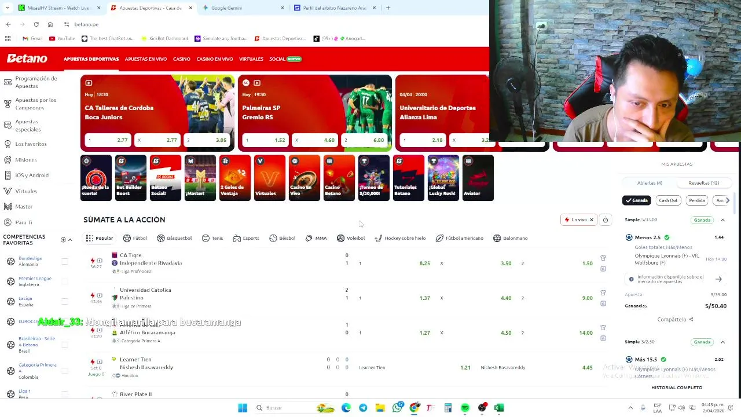Open the Virtuales promo tile

(x=270, y=178)
